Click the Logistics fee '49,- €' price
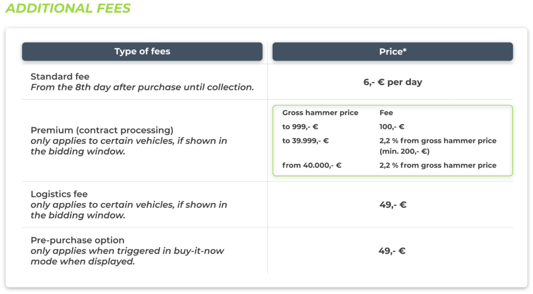The image size is (533, 294). point(392,205)
